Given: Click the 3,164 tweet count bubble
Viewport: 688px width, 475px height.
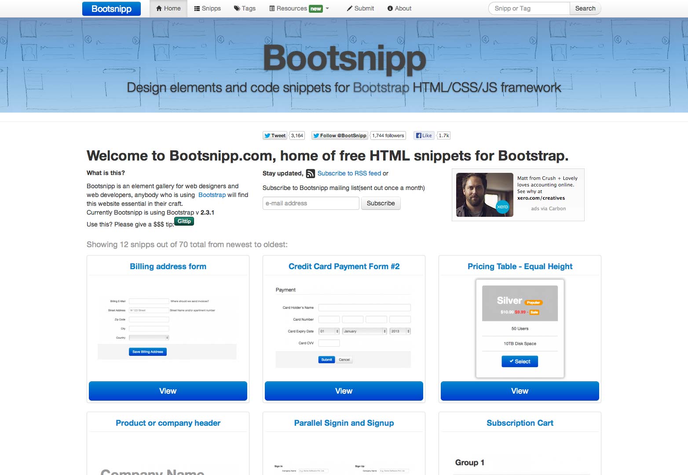Looking at the screenshot, I should (297, 135).
